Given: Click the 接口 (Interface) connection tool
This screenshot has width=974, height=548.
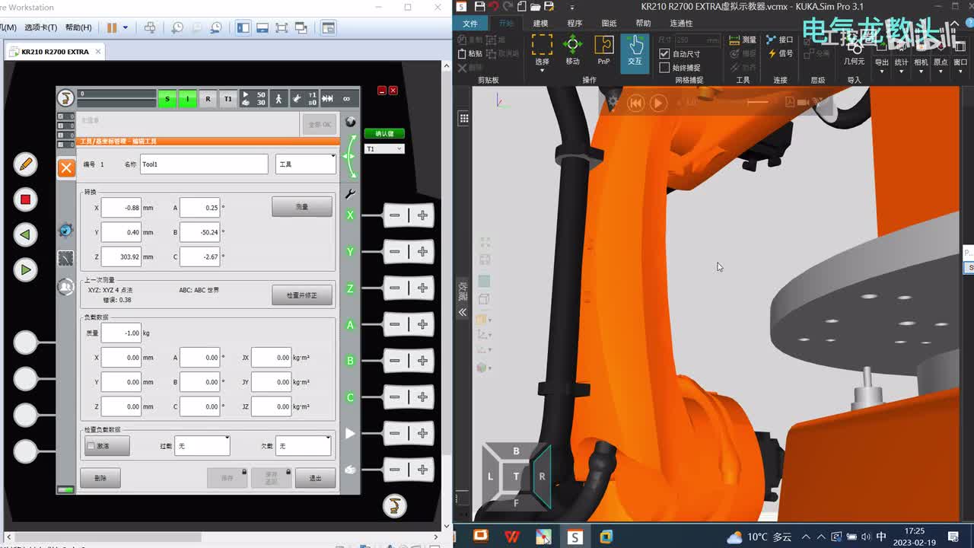Looking at the screenshot, I should pyautogui.click(x=780, y=40).
